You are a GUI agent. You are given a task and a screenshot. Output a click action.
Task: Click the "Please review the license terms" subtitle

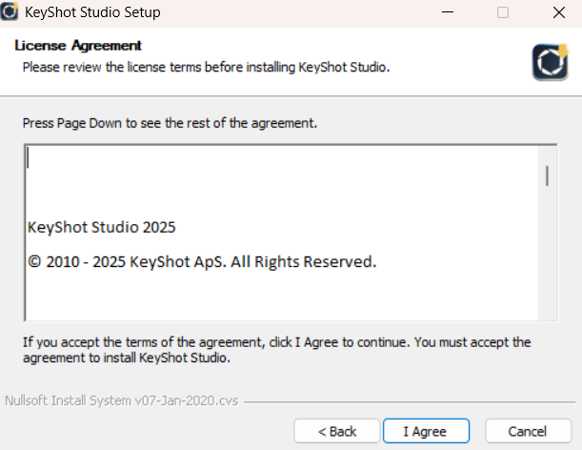[206, 68]
